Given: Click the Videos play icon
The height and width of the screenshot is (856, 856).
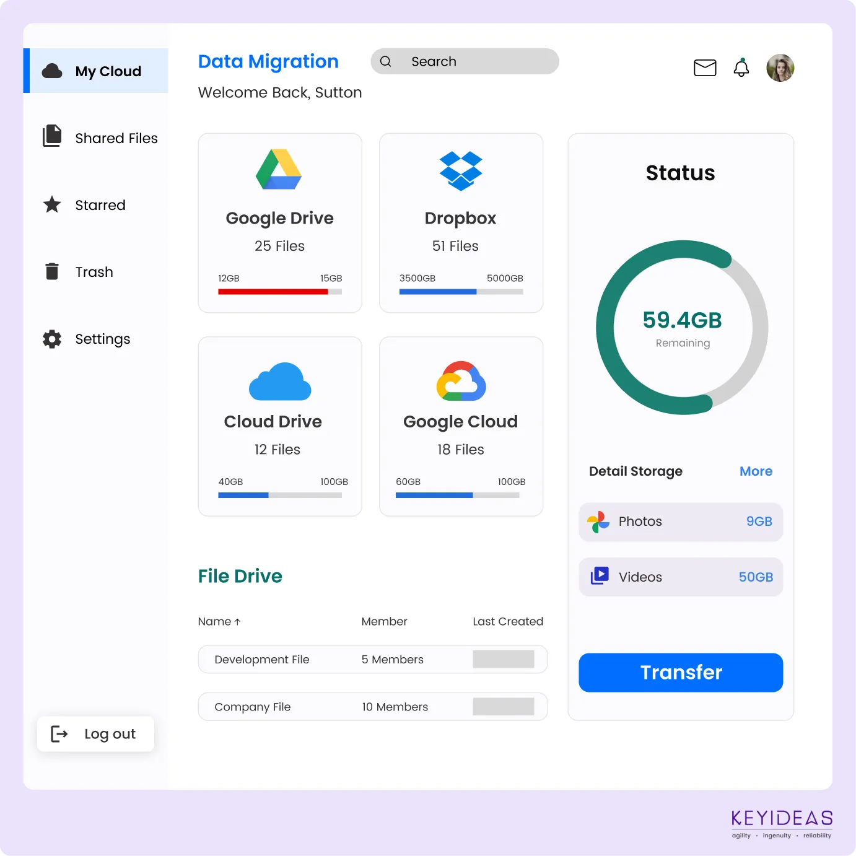Looking at the screenshot, I should (x=600, y=576).
